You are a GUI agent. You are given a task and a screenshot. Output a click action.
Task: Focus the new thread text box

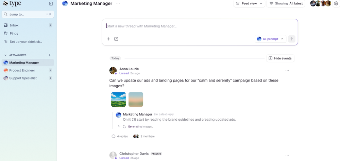click(x=200, y=26)
